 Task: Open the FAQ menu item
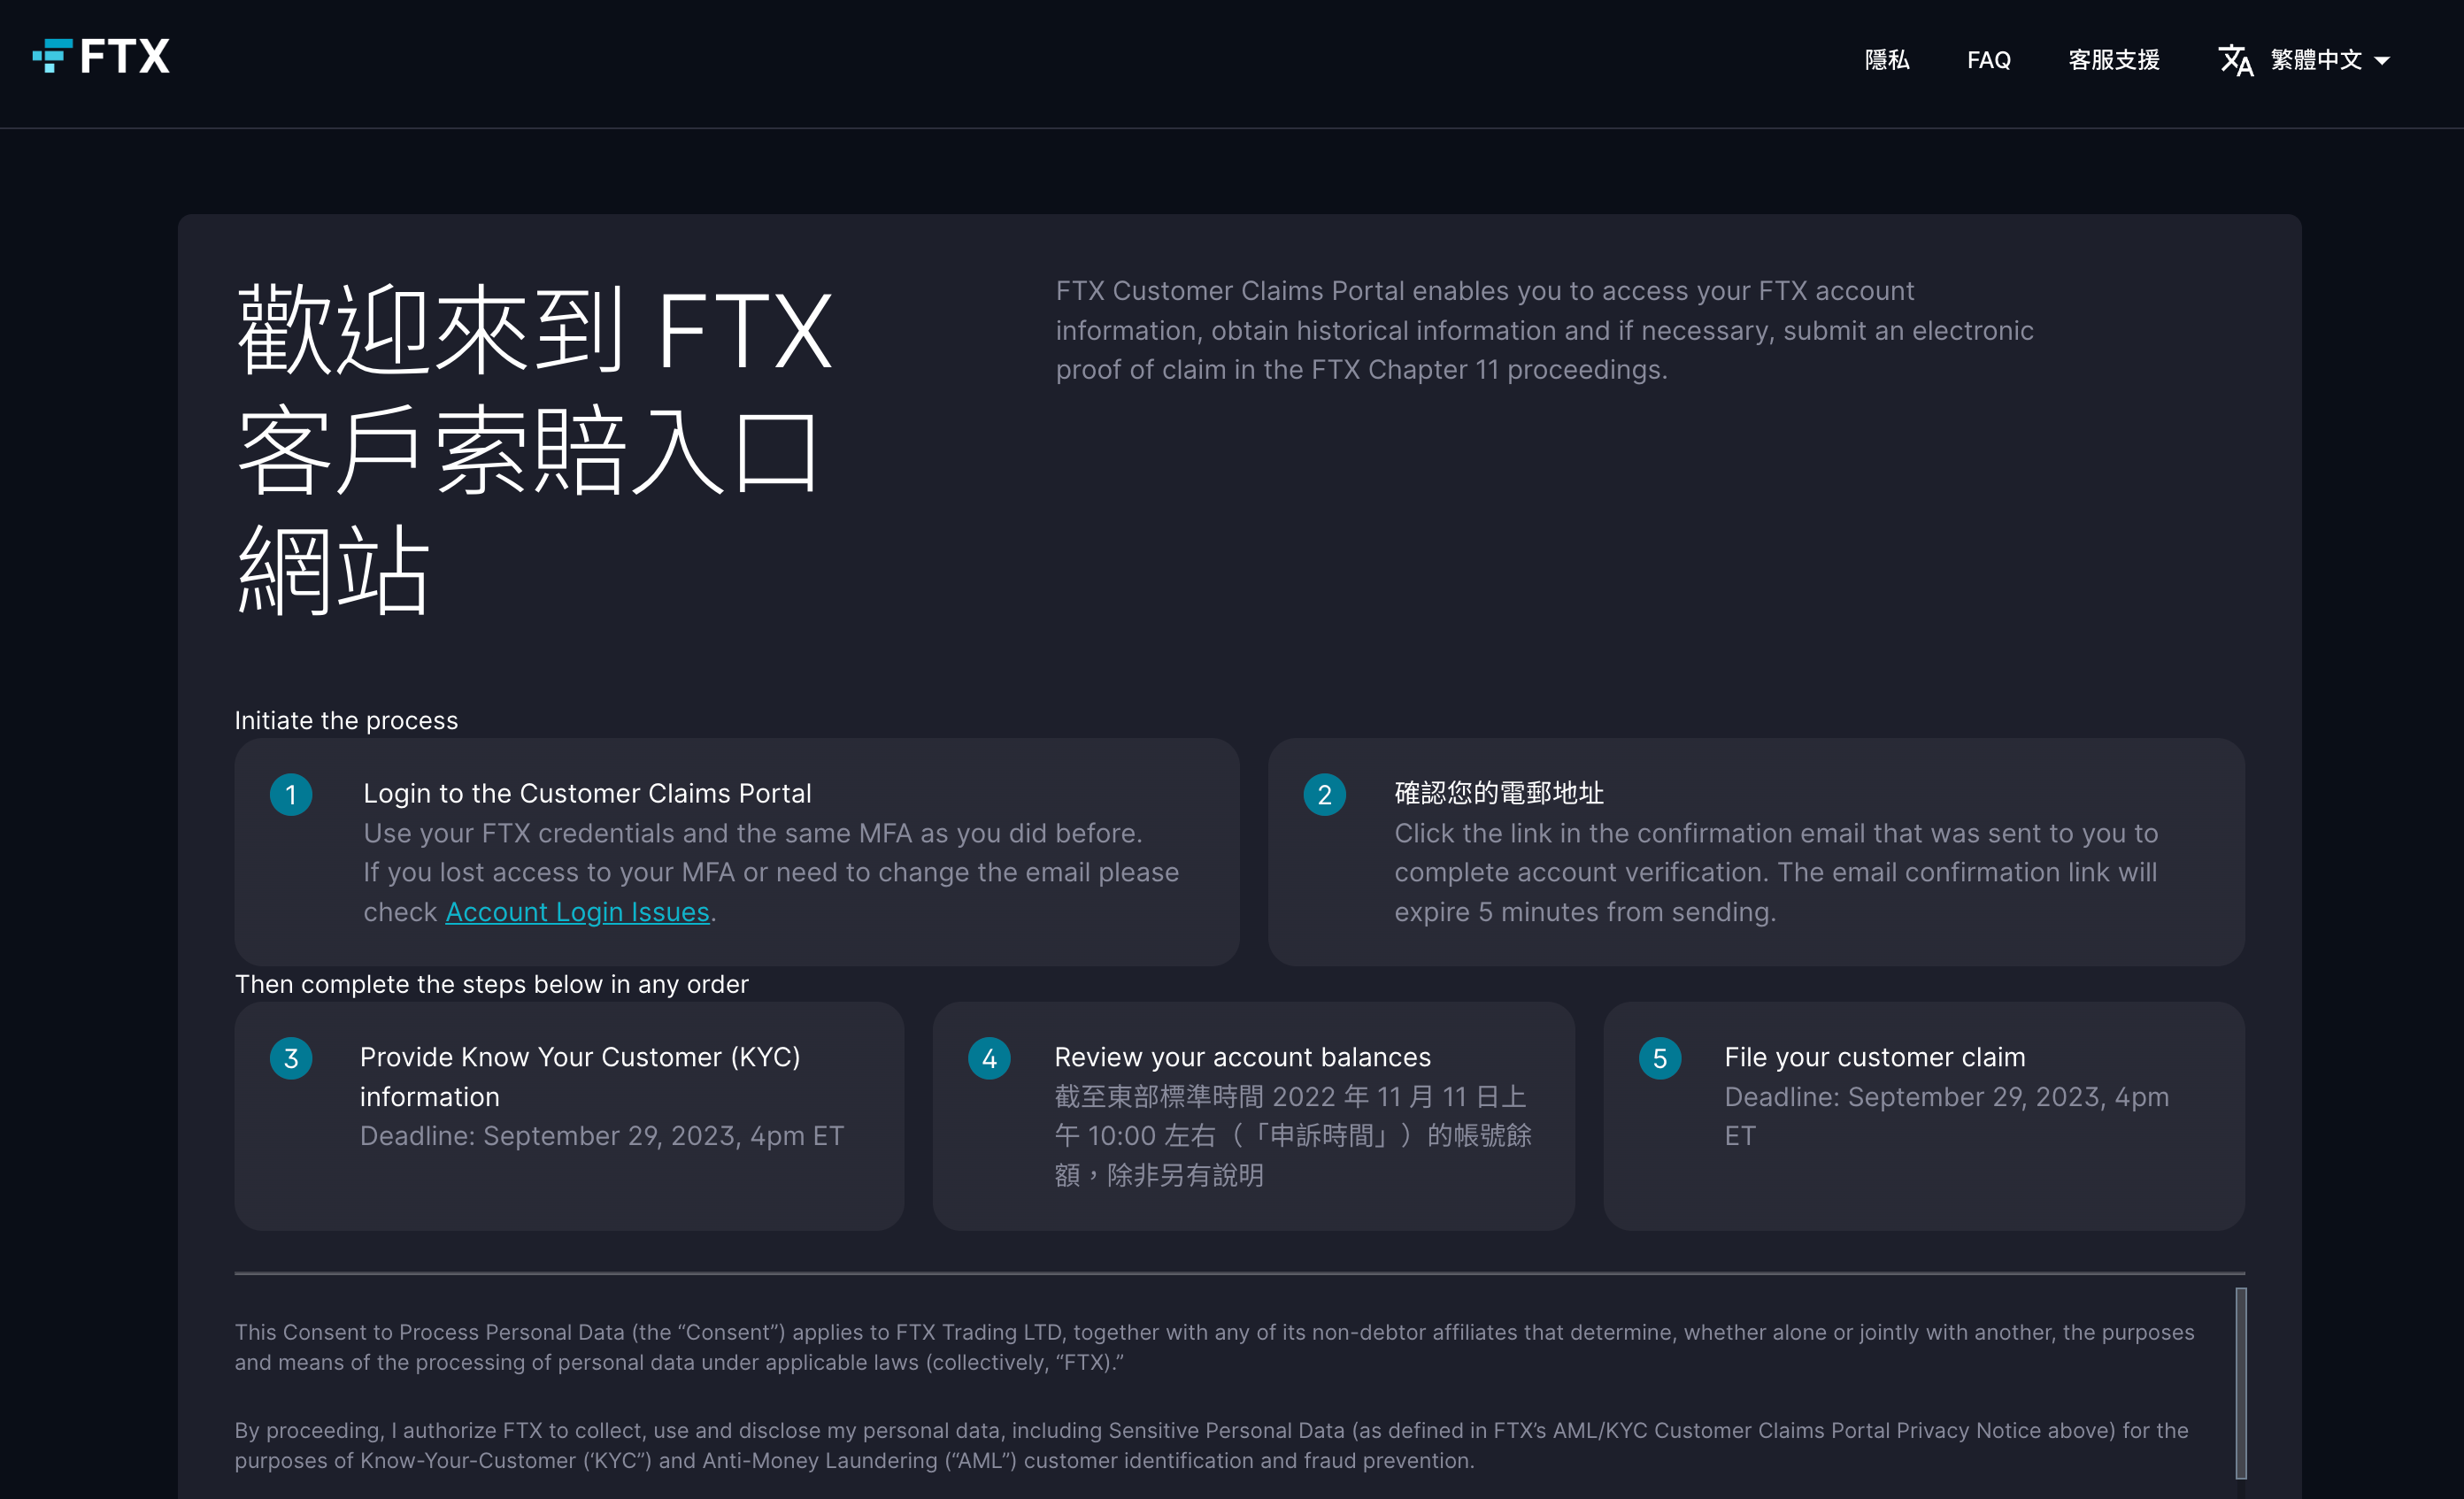1988,60
